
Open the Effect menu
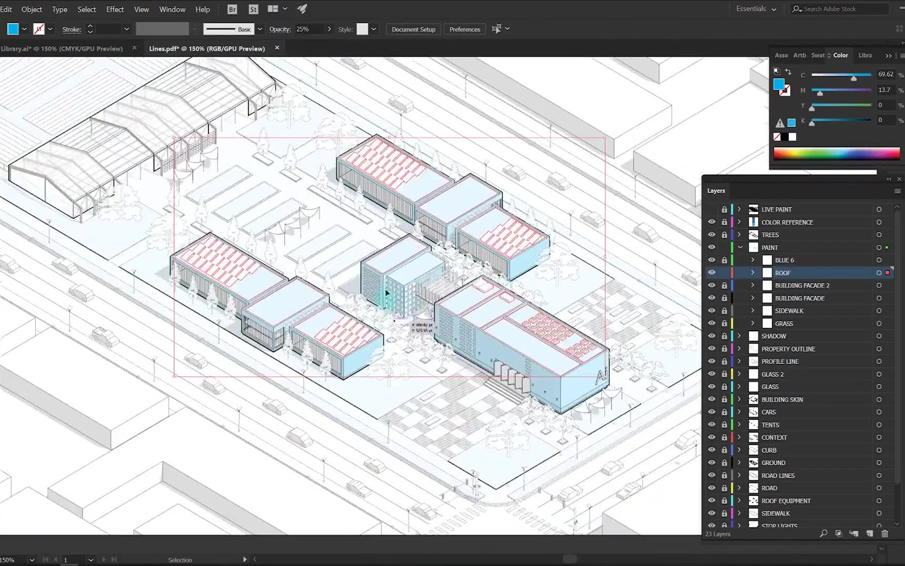point(115,9)
